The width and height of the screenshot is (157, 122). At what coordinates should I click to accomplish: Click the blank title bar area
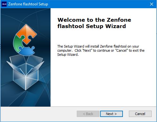click(98, 4)
